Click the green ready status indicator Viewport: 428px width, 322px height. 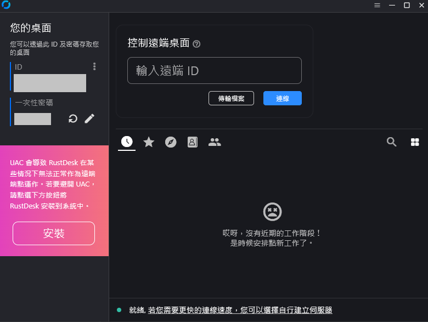119,310
